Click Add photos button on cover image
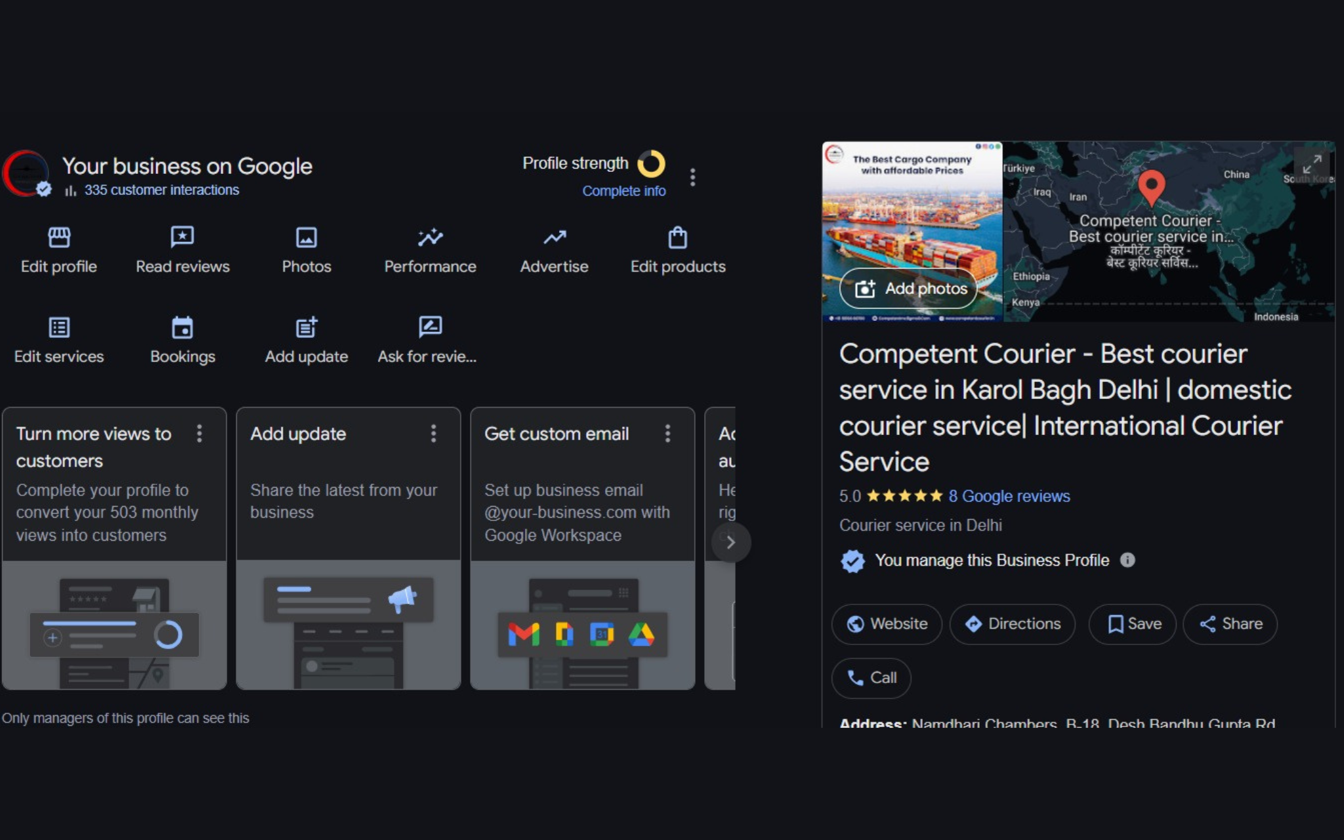This screenshot has height=840, width=1344. [908, 289]
